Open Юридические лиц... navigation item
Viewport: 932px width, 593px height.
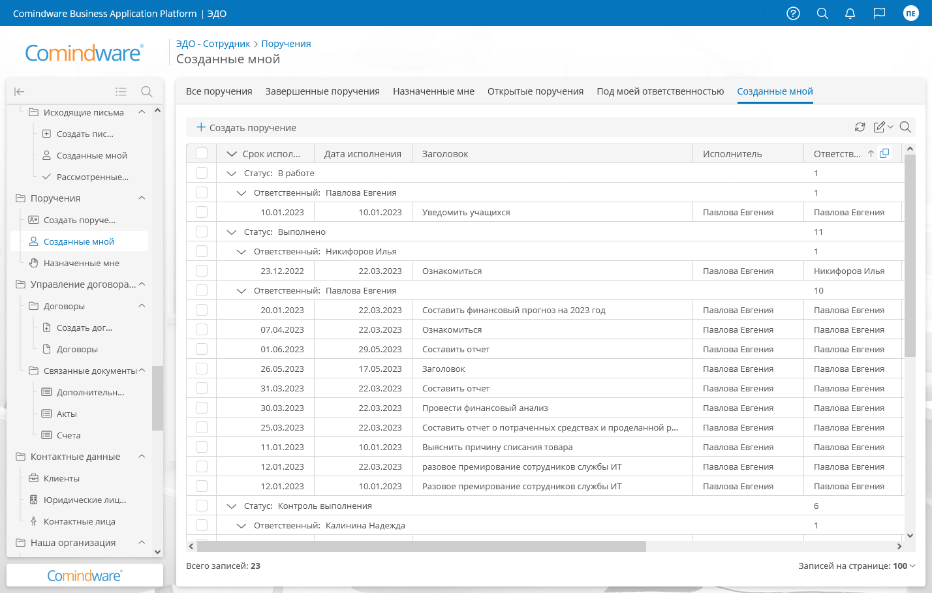85,500
